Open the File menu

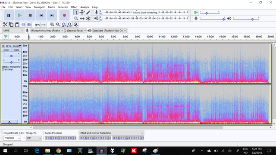point(3,7)
